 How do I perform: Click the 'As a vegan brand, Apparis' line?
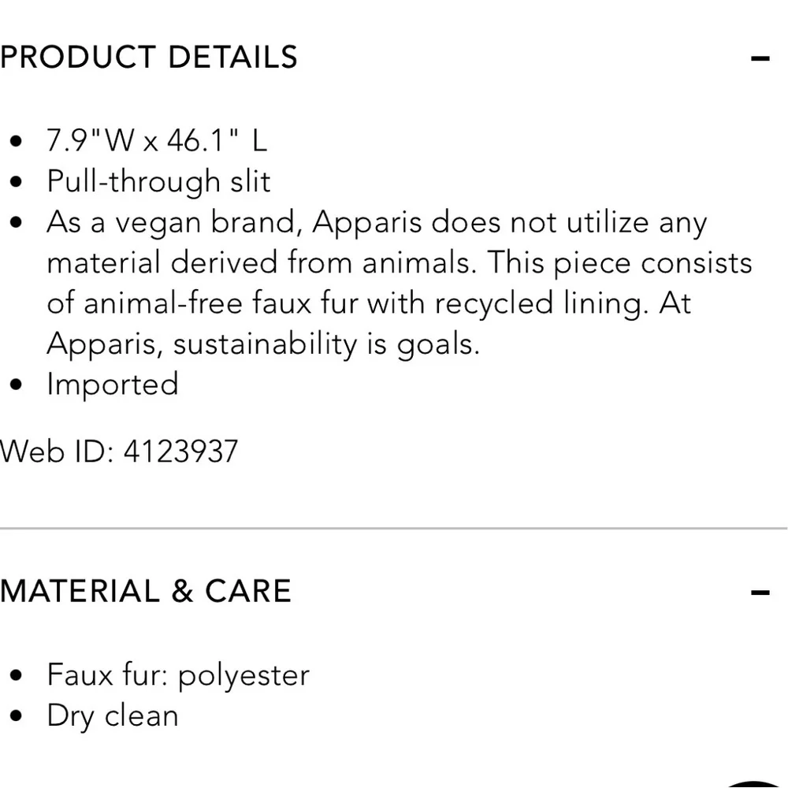[377, 222]
